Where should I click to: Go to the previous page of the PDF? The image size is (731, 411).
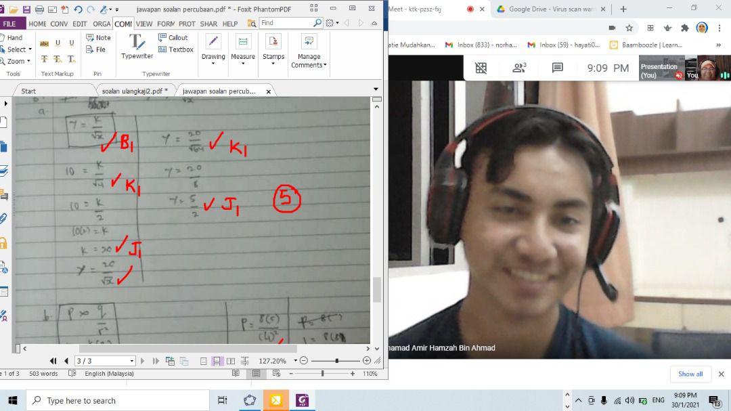point(66,361)
